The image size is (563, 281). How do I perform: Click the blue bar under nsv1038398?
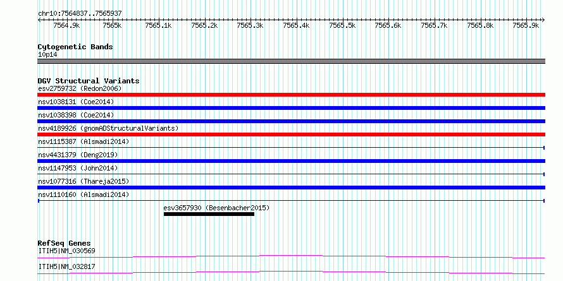pos(292,121)
